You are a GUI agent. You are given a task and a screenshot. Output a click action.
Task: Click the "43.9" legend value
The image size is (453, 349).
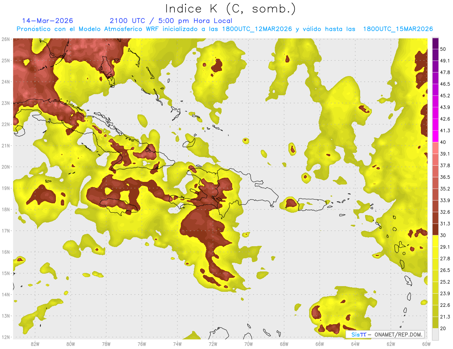(445, 107)
